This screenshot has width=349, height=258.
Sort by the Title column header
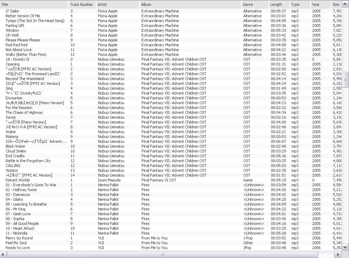34,4
